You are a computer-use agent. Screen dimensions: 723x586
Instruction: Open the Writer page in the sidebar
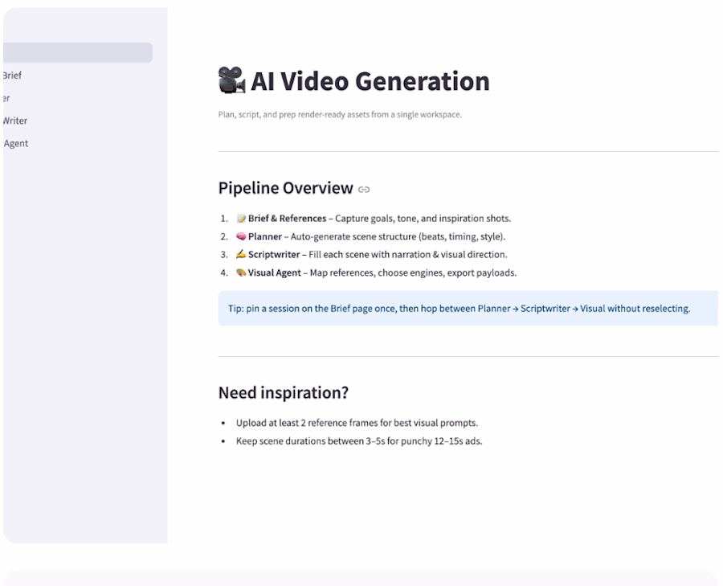pos(15,121)
